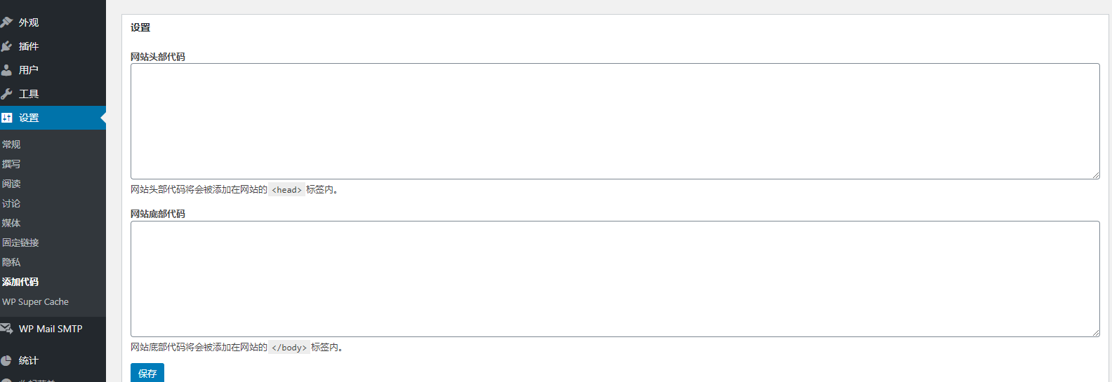This screenshot has width=1112, height=382.
Task: Click the Plugins (插件) plug icon
Action: pos(6,46)
